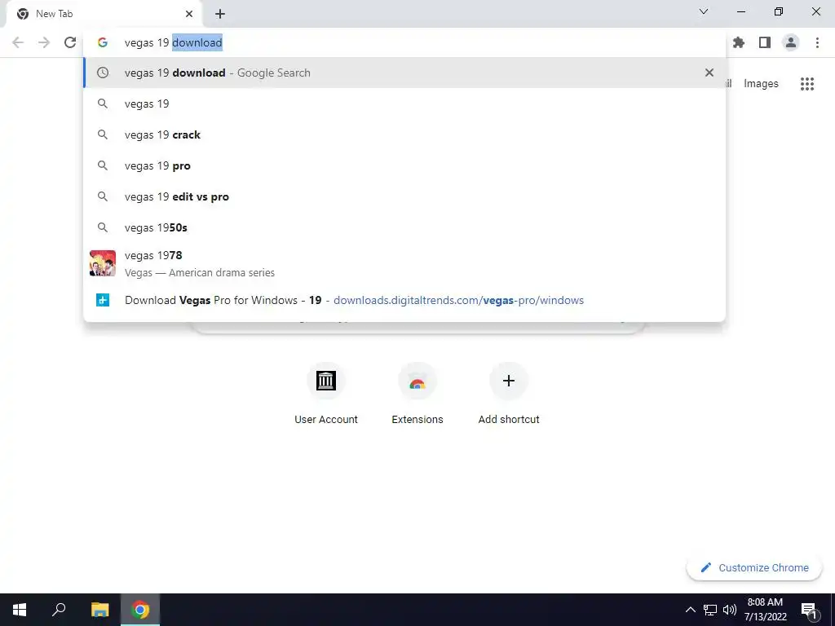Open the User Account shortcut

click(326, 394)
